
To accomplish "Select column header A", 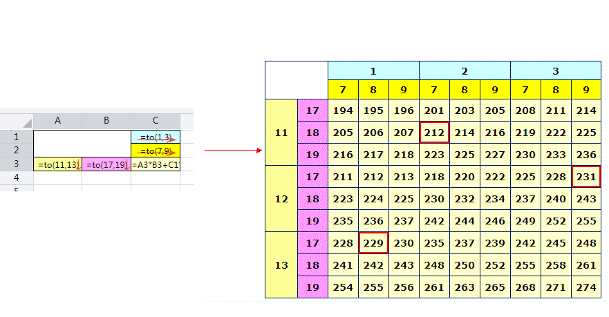I will (x=57, y=121).
